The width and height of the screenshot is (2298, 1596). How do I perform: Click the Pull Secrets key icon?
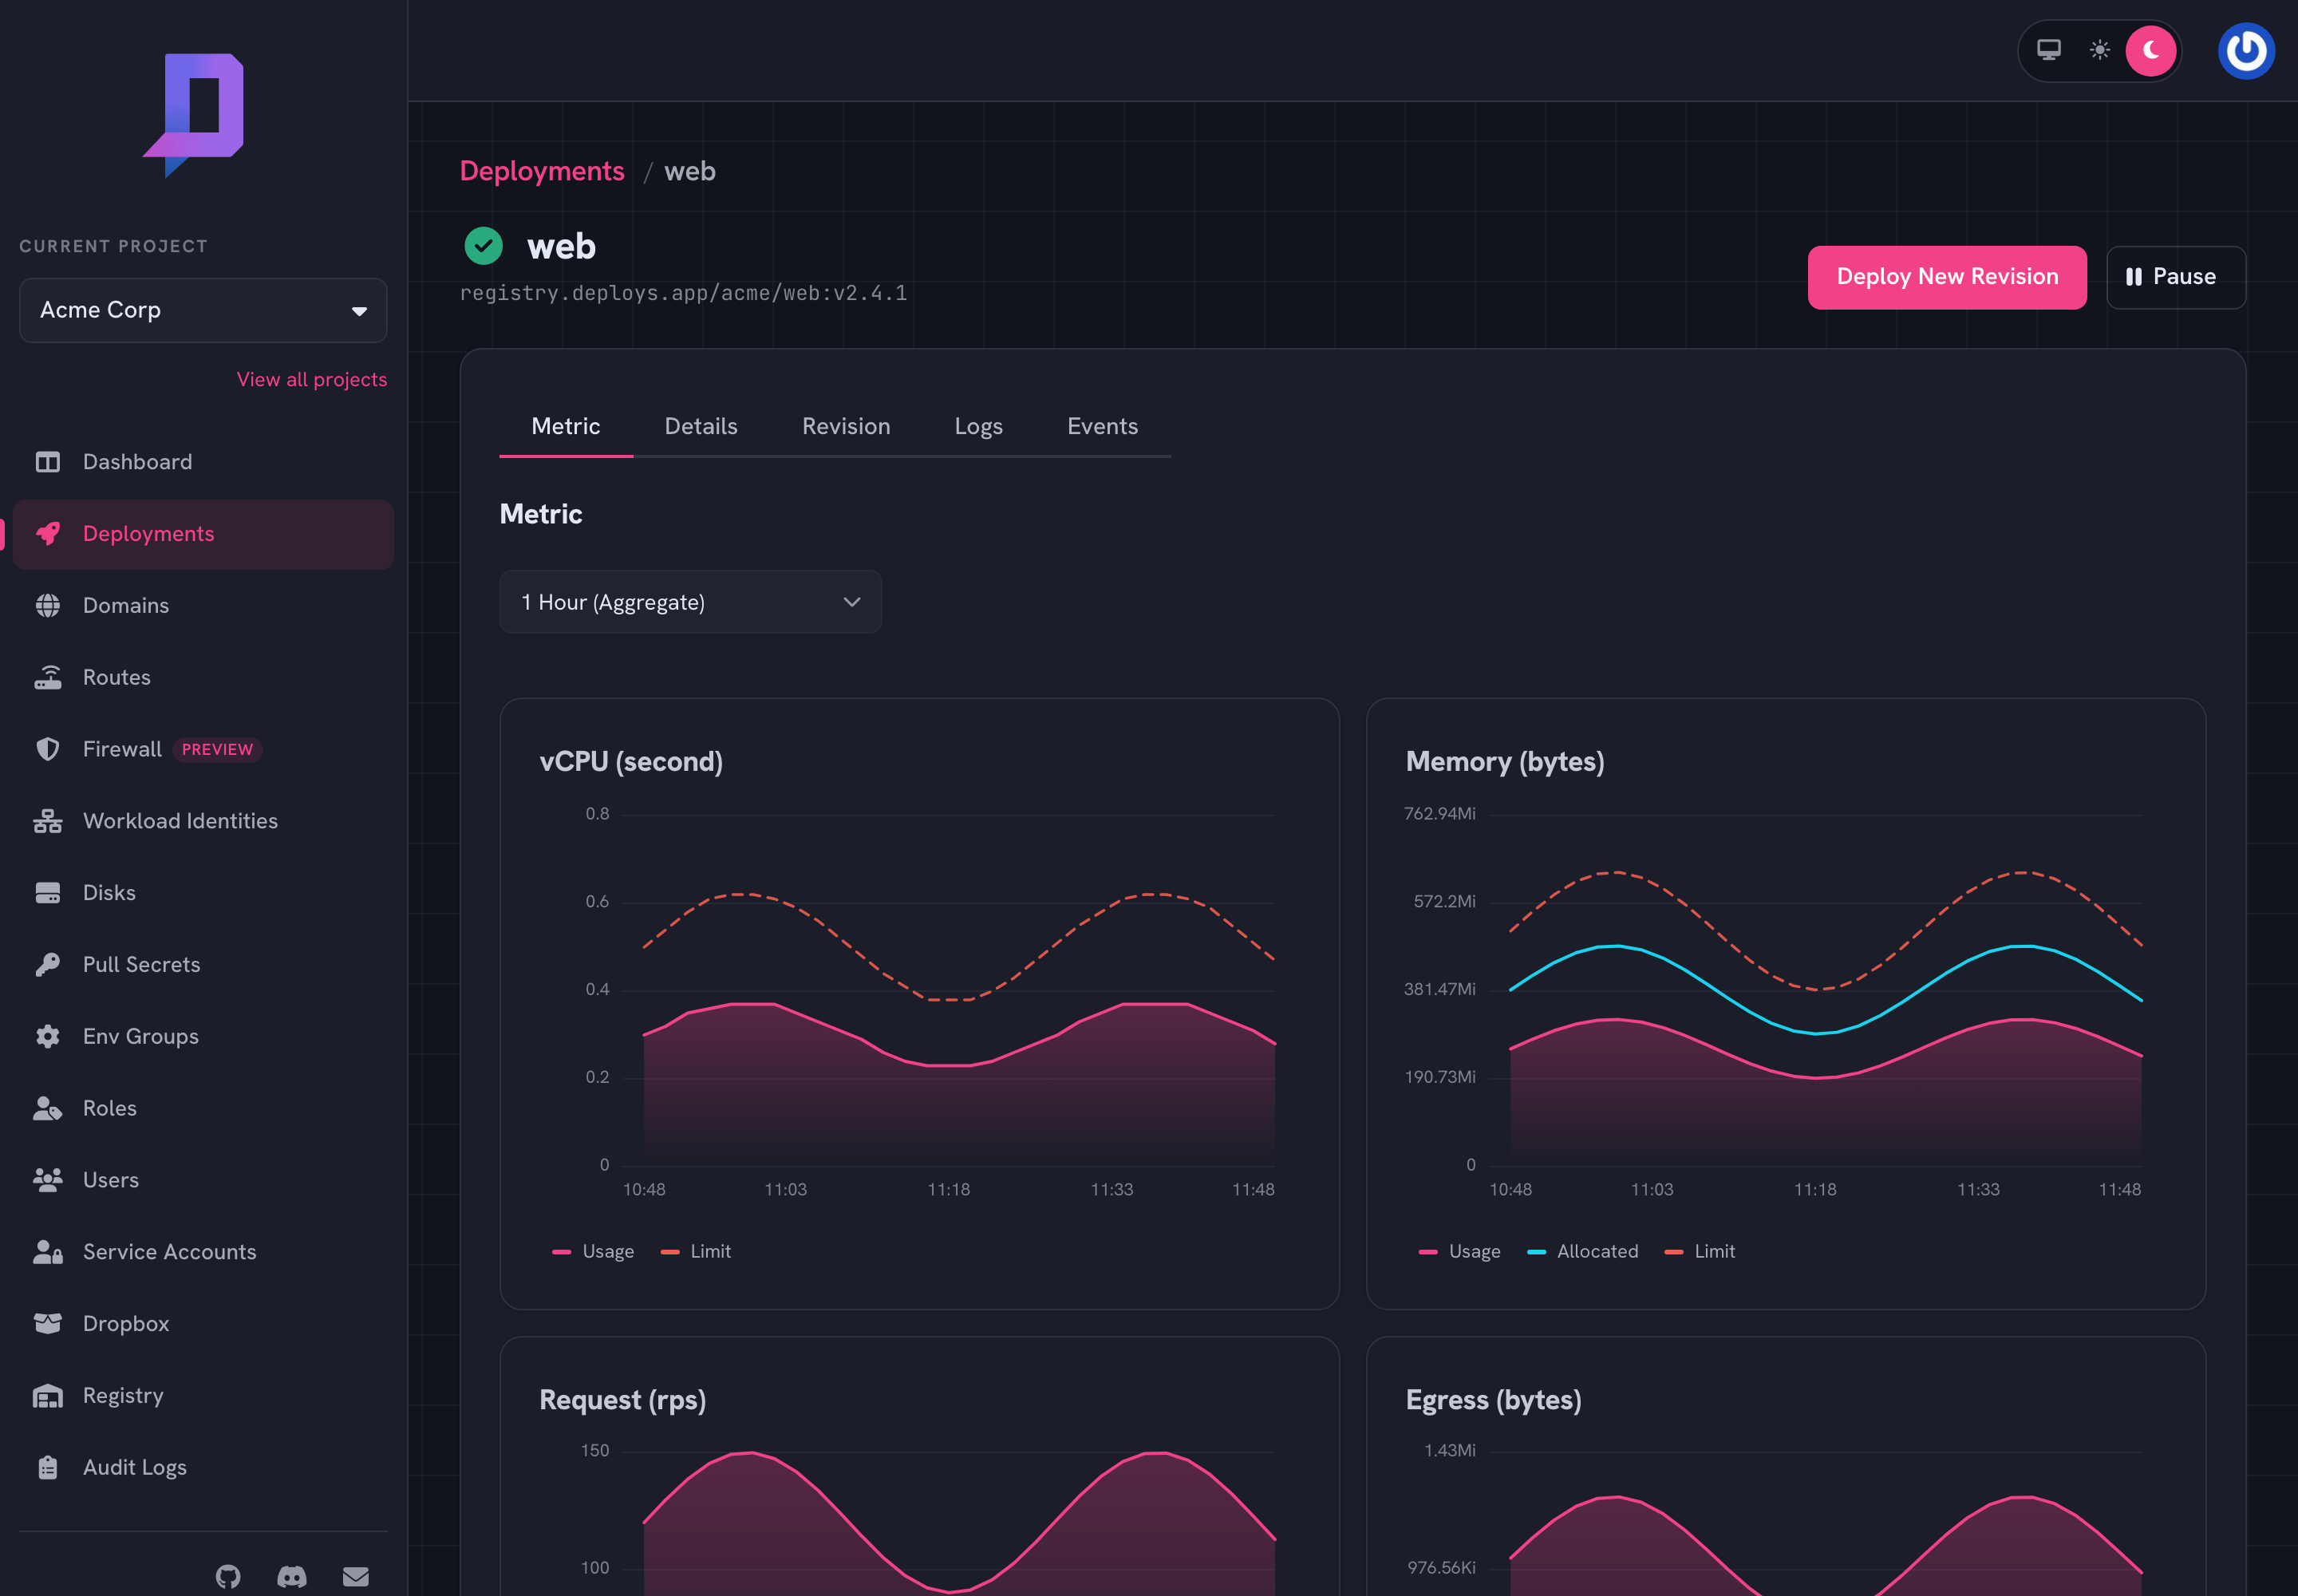pyautogui.click(x=47, y=965)
